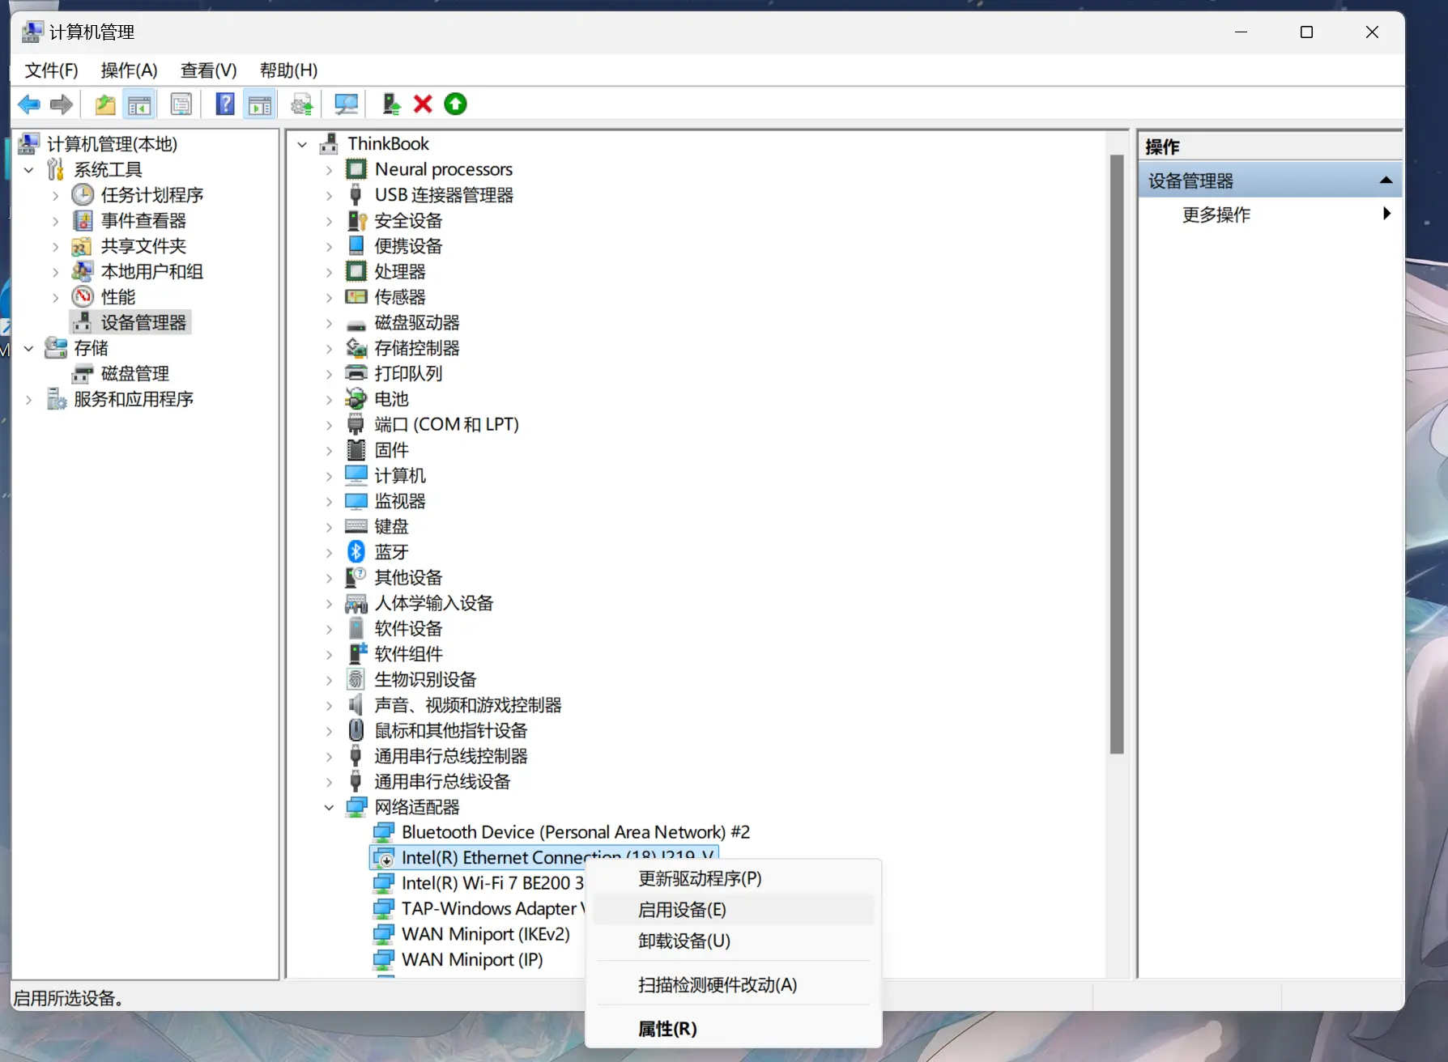Click 更多操作 in the actions pane
Image resolution: width=1448 pixels, height=1062 pixels.
point(1216,215)
